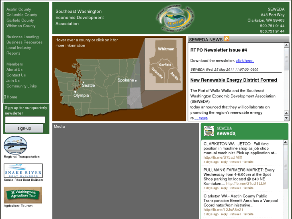This screenshot has width=292, height=219.
Task: Reply to the JETCO machinist tweet
Action: tap(224, 162)
